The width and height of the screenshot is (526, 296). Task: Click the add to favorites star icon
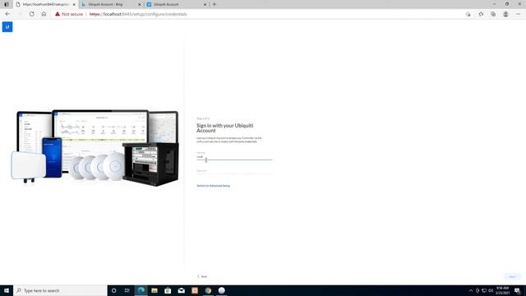click(x=468, y=14)
